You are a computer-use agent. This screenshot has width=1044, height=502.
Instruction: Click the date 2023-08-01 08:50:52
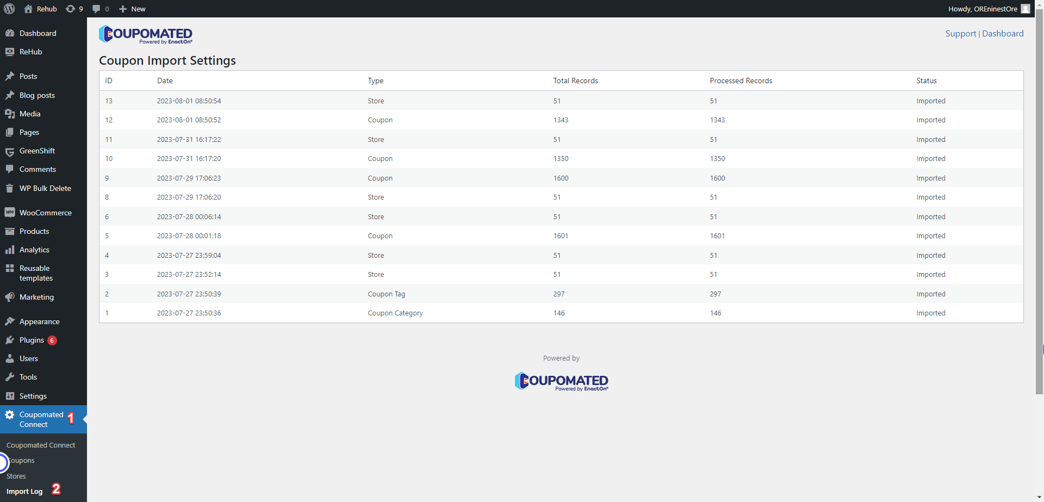pos(189,120)
